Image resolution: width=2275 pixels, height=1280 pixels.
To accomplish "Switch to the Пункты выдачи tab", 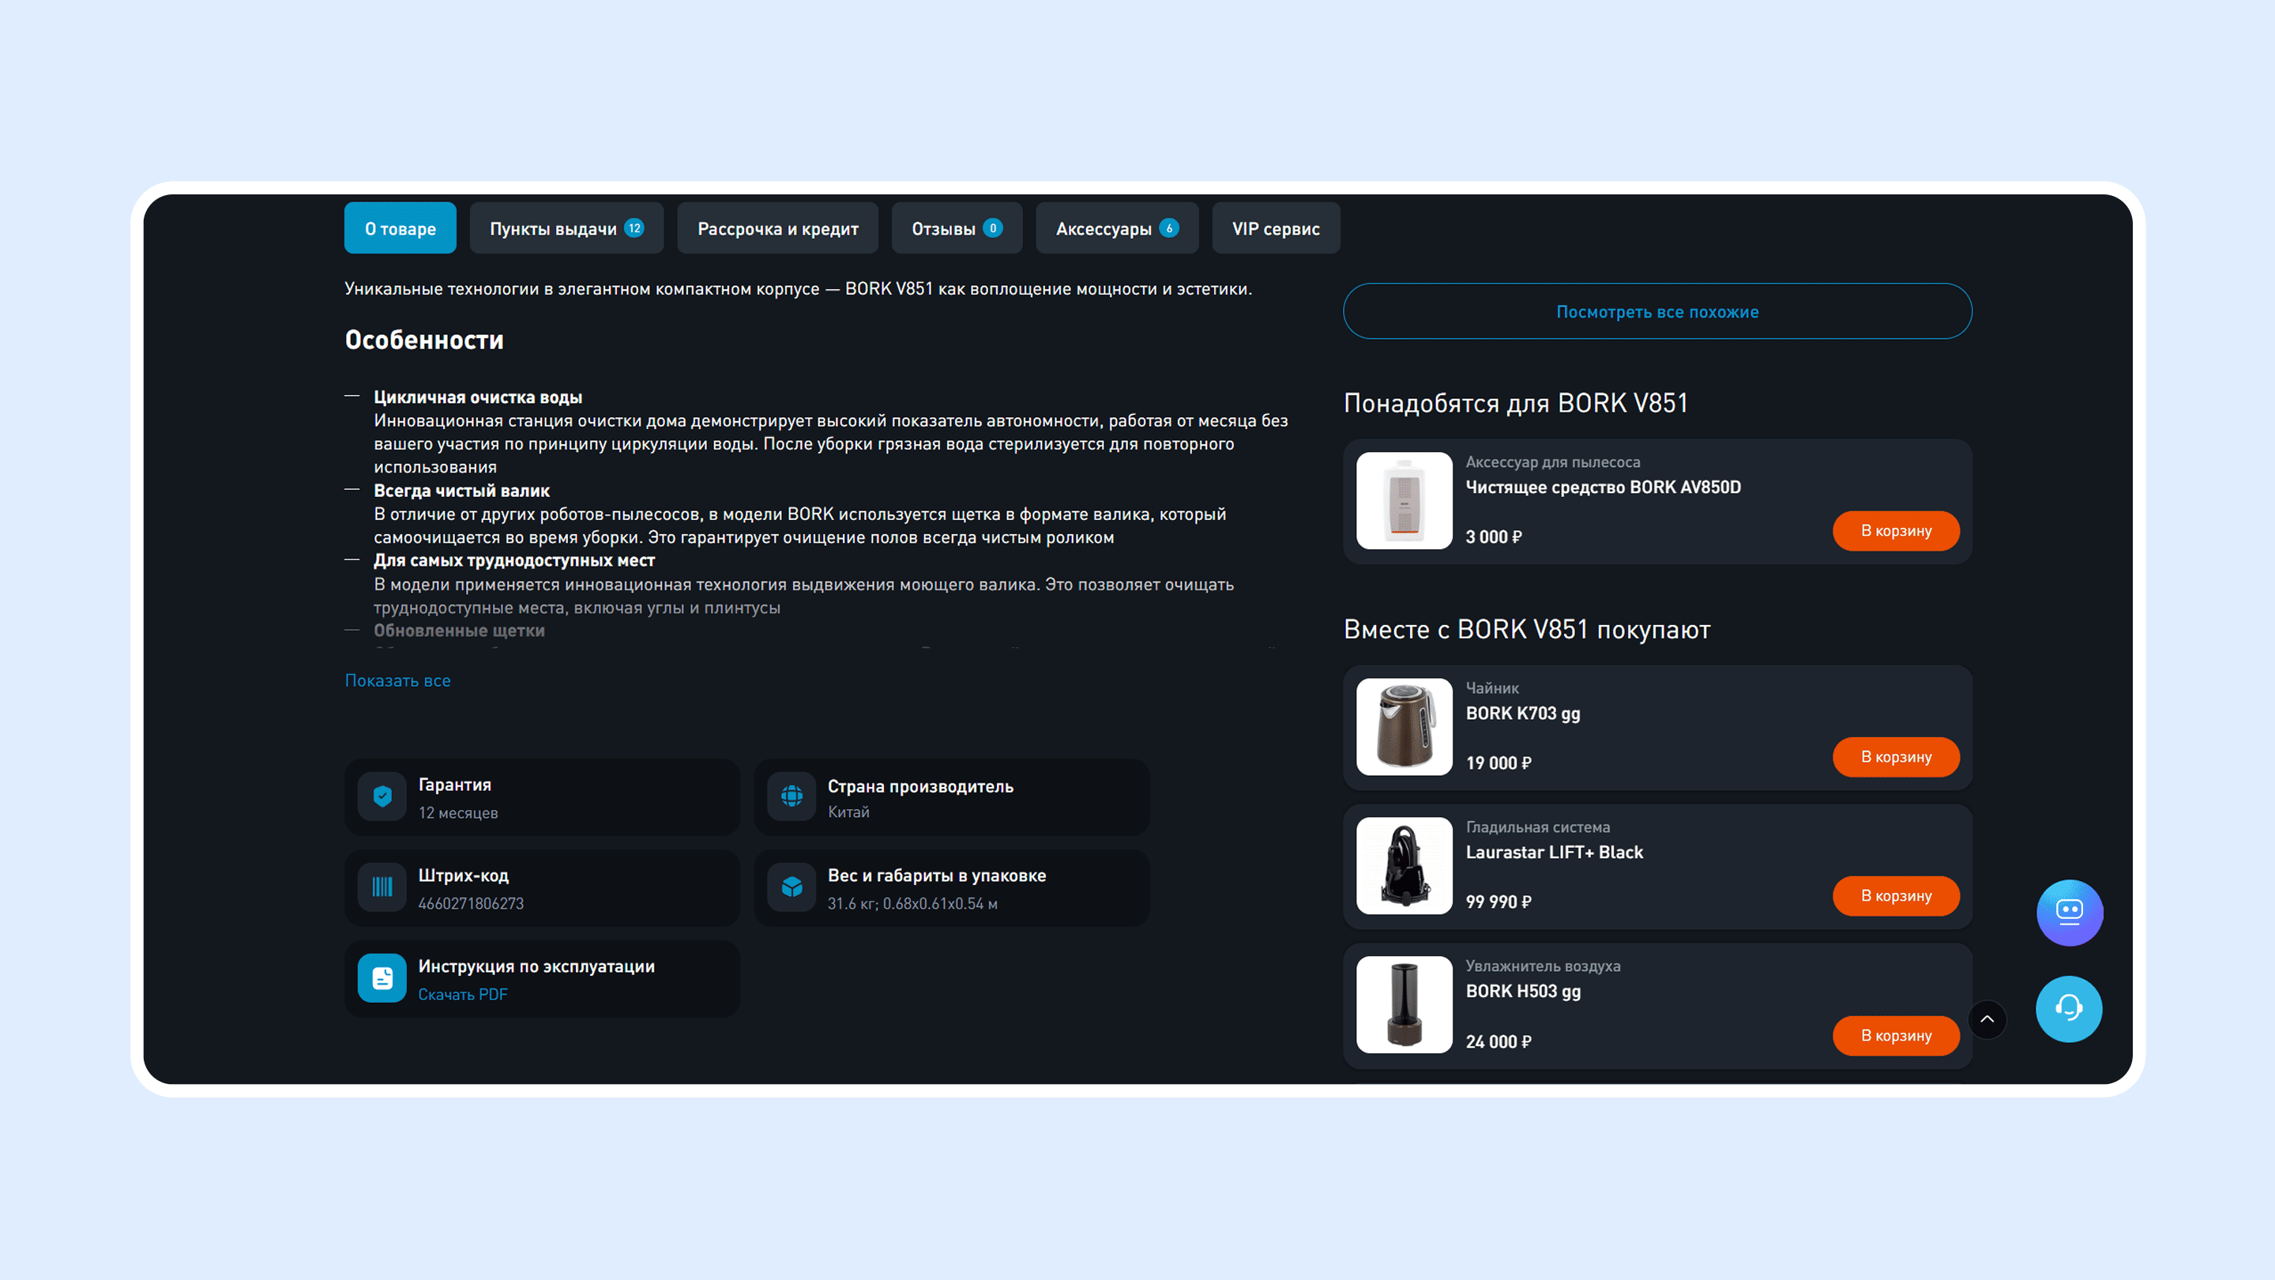I will point(566,229).
